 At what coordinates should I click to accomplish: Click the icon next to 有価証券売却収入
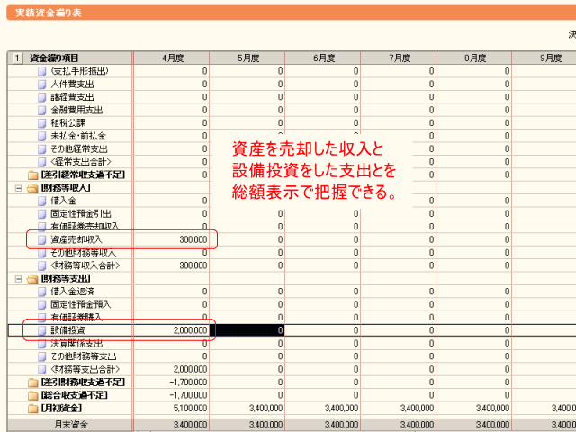point(42,227)
